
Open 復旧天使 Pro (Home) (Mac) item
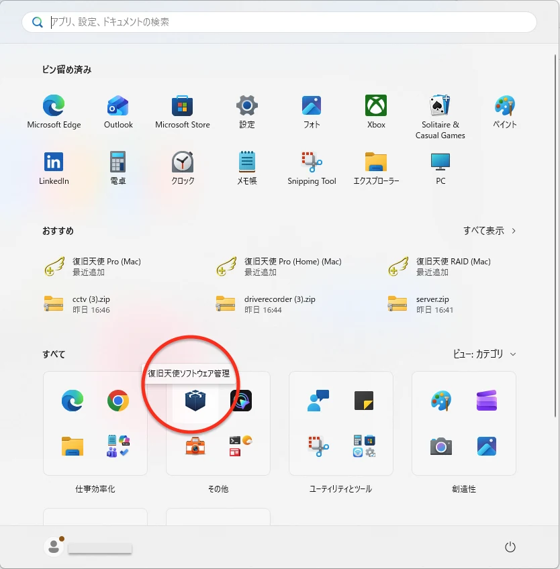279,267
